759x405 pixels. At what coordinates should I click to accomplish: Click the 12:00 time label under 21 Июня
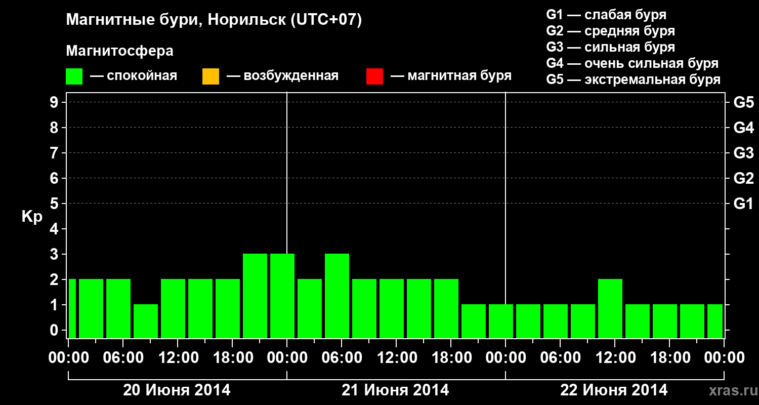tap(396, 358)
